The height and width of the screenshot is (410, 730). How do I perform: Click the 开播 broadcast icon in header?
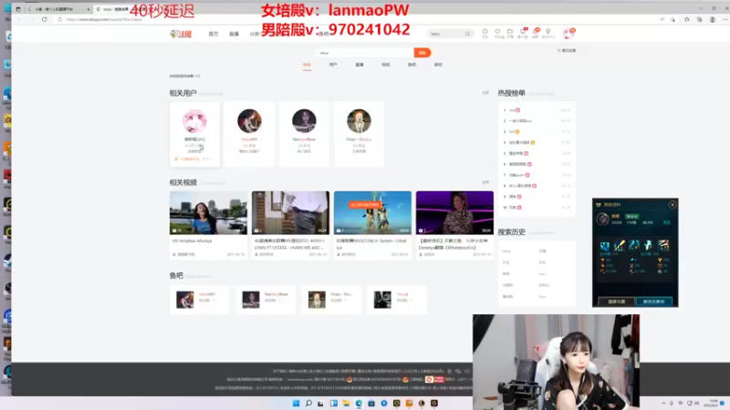[x=510, y=33]
